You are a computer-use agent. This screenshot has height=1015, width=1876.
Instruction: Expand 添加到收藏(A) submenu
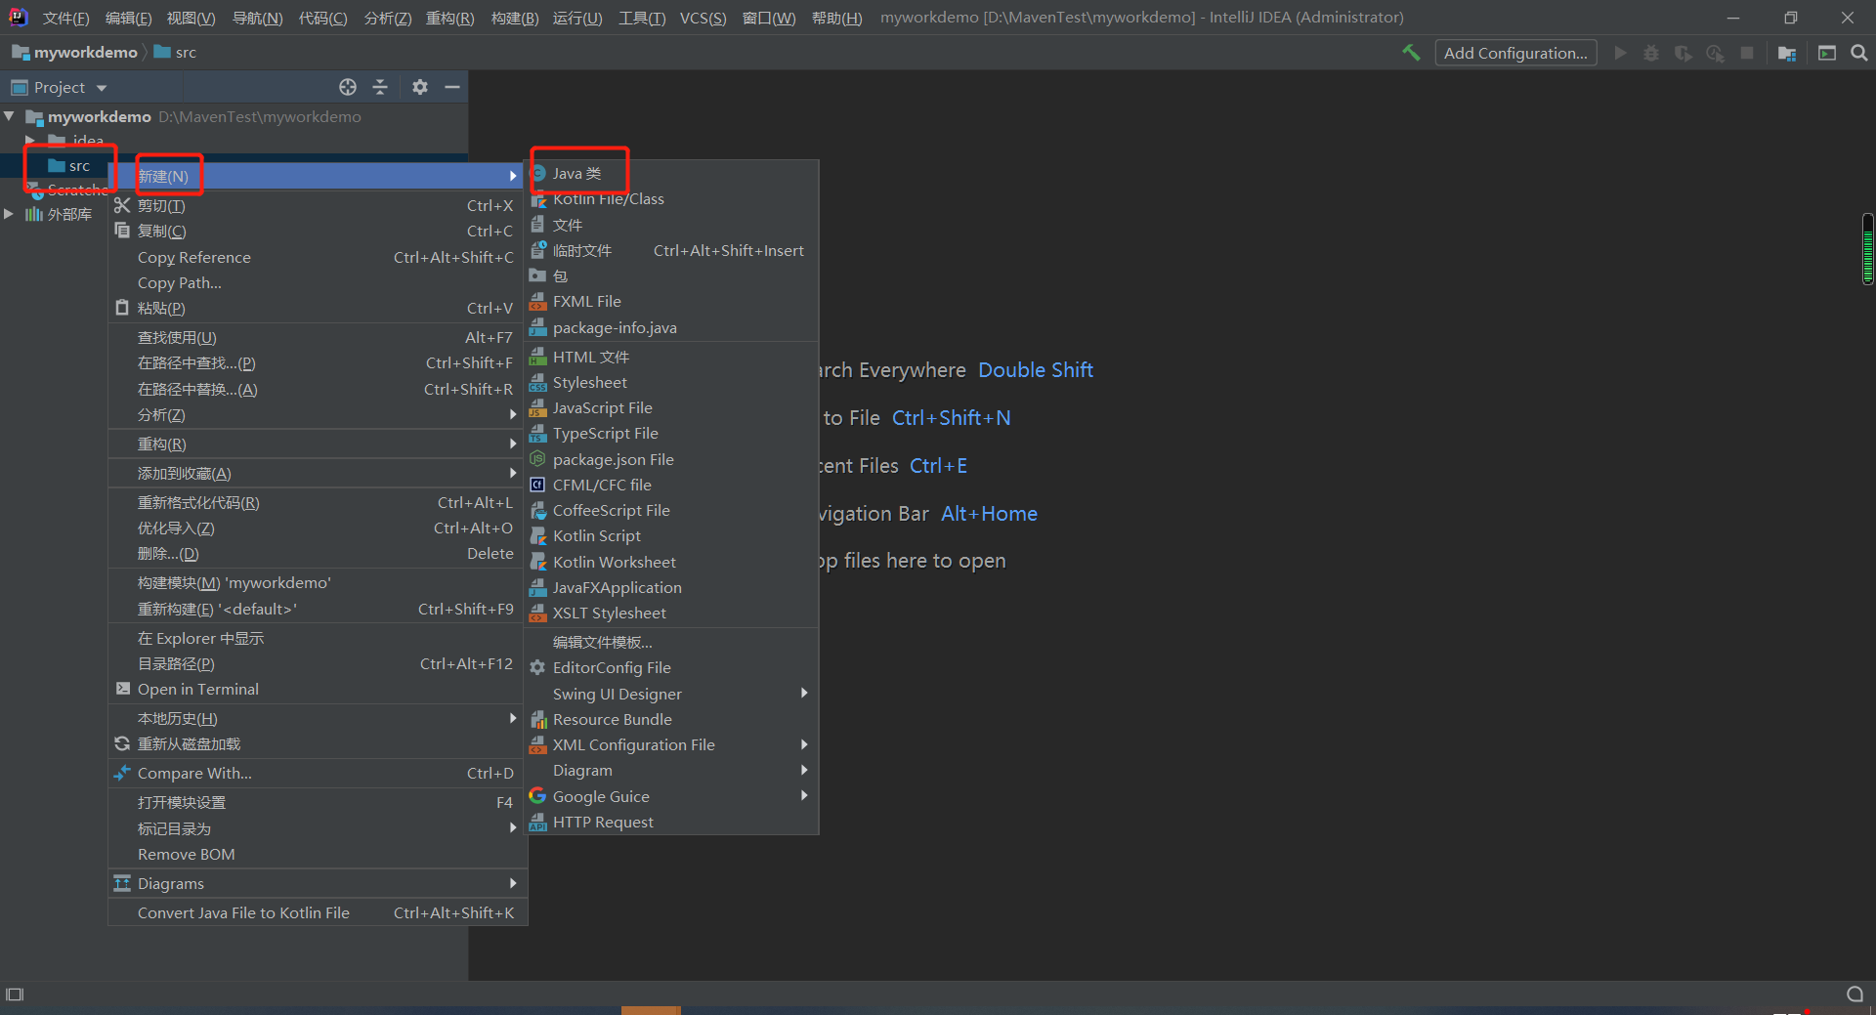coord(318,474)
